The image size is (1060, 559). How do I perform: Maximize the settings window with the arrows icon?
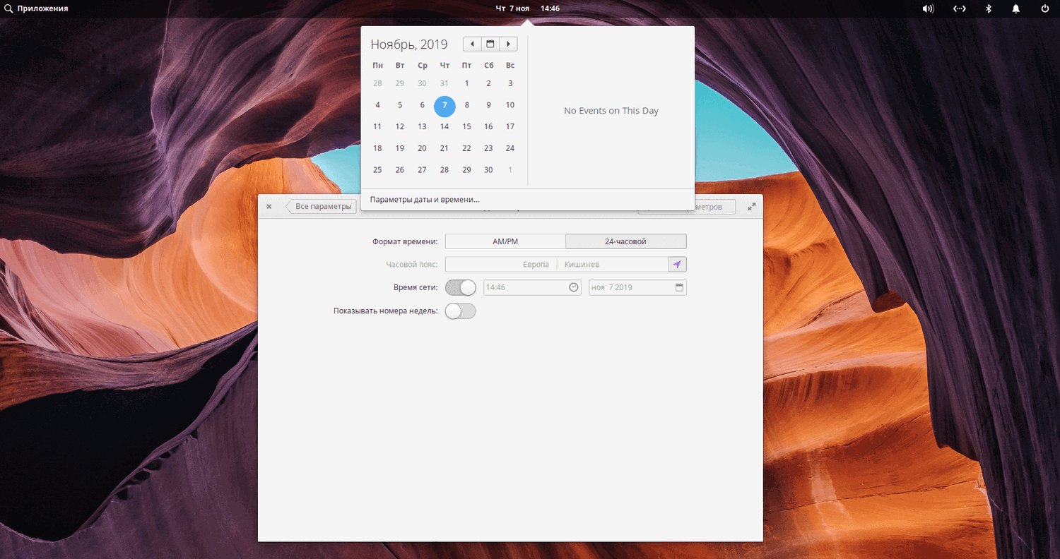click(x=752, y=206)
